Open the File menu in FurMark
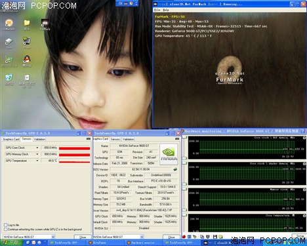This screenshot has width=307, height=246. pyautogui.click(x=157, y=10)
